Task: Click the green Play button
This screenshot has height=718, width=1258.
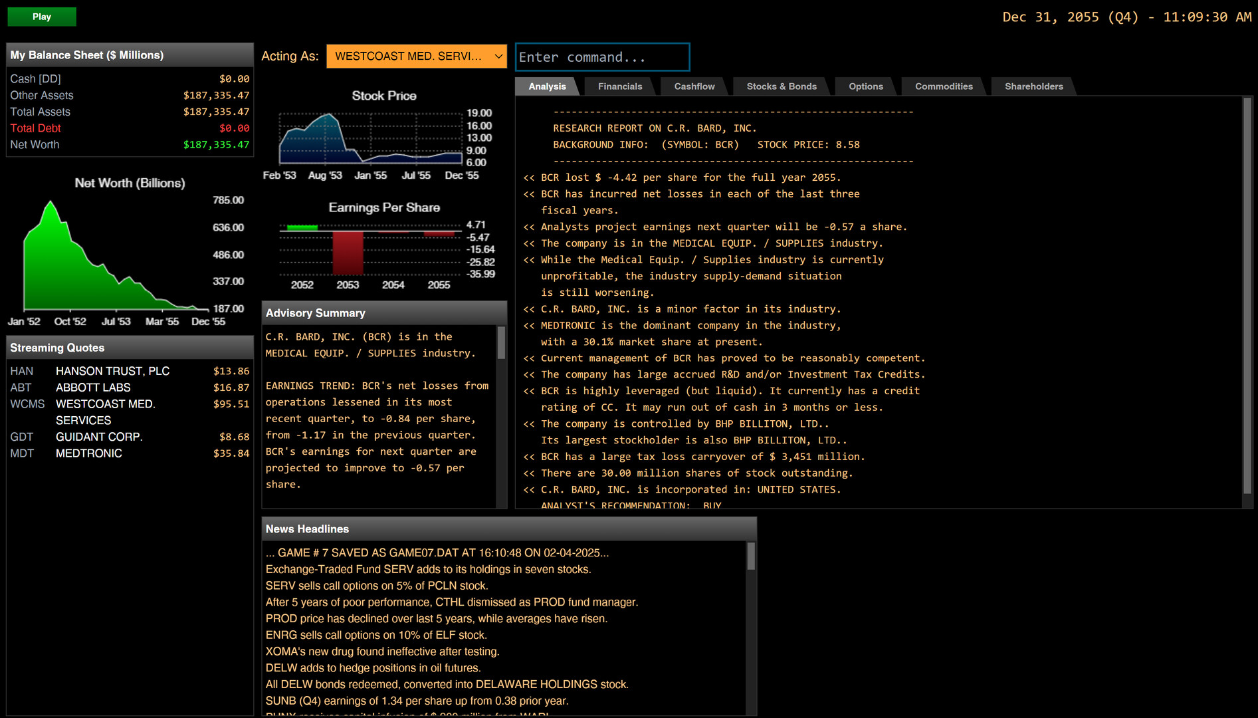Action: (42, 17)
